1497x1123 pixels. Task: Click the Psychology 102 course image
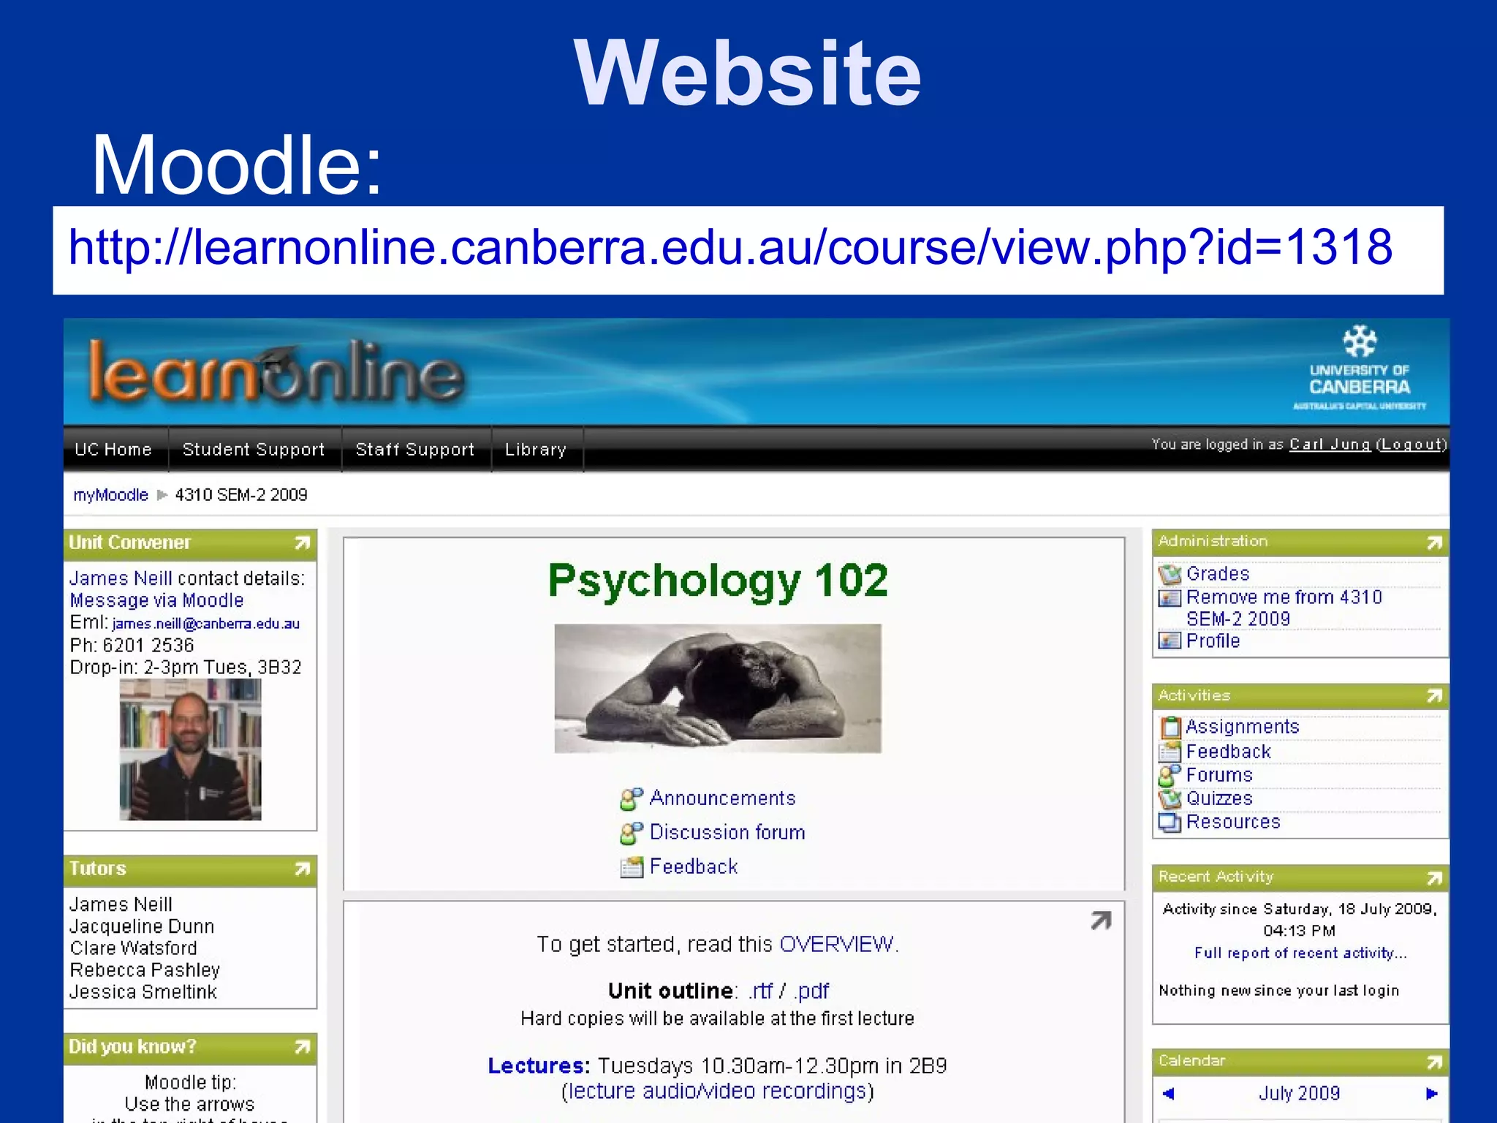[718, 688]
